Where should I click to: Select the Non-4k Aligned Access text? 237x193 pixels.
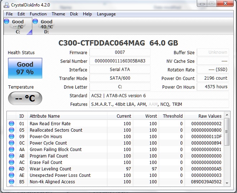52,182
